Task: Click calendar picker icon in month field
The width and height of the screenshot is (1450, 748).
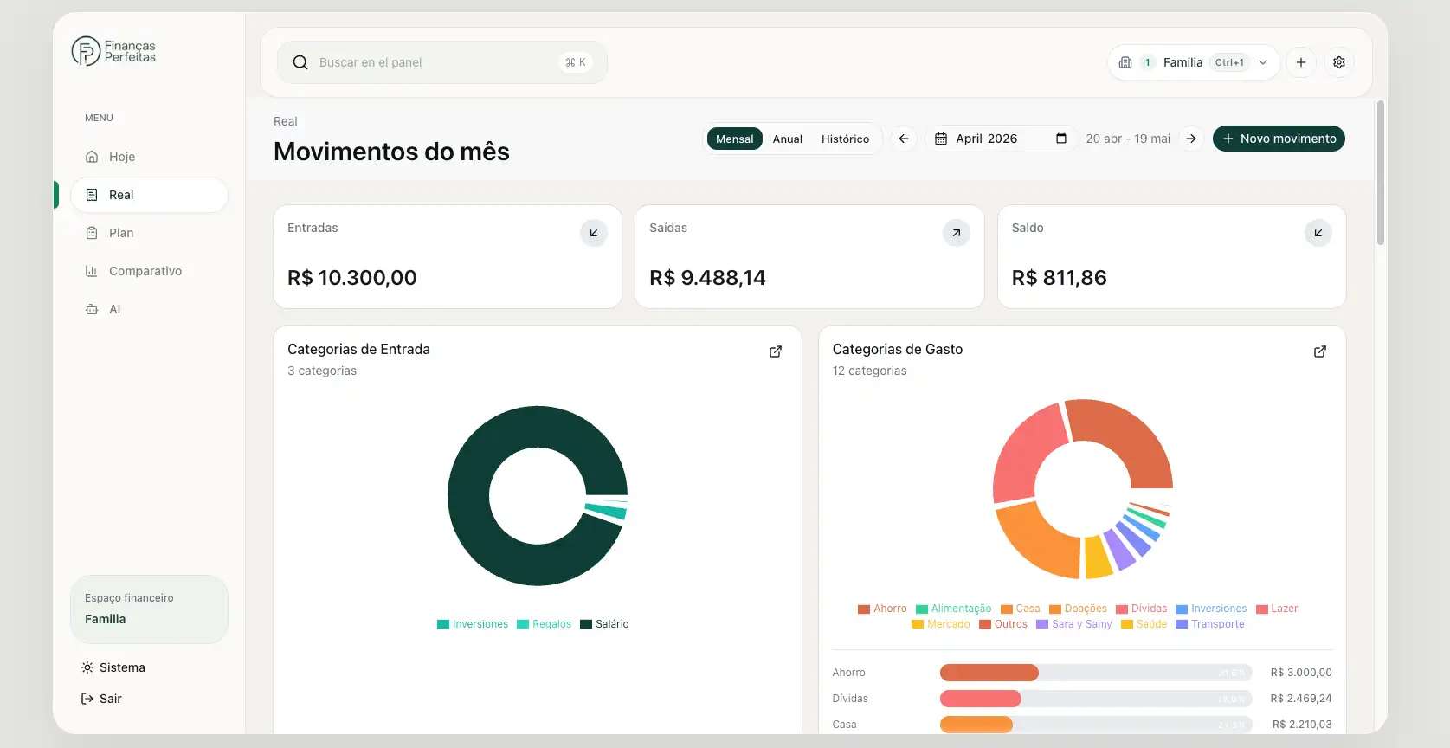Action: coord(1061,139)
